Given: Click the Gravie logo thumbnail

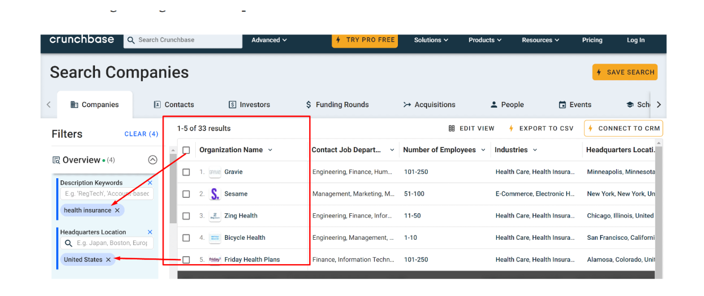Looking at the screenshot, I should click(215, 172).
